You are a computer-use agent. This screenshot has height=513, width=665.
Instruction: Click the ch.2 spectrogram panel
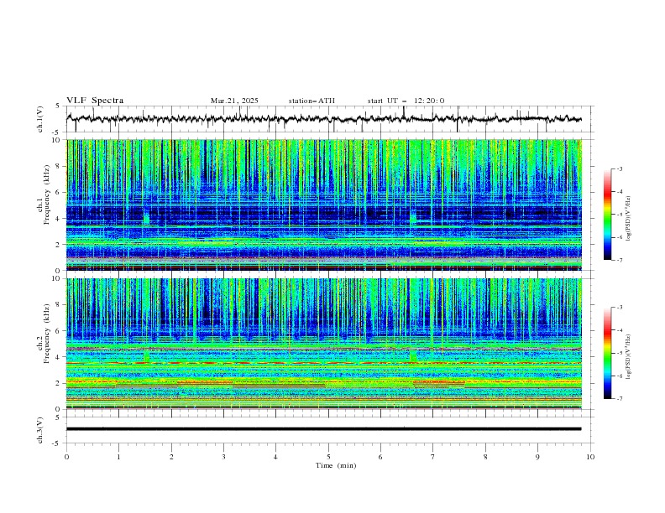(x=324, y=344)
